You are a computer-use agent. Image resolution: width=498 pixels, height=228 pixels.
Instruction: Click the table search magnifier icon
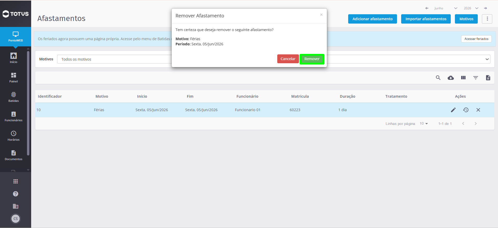[x=438, y=78]
